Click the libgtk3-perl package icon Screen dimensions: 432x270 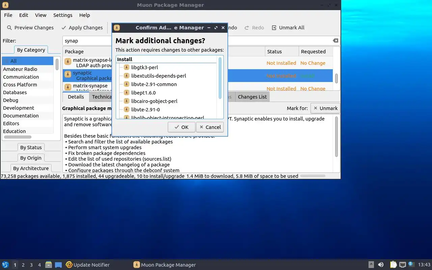[127, 67]
